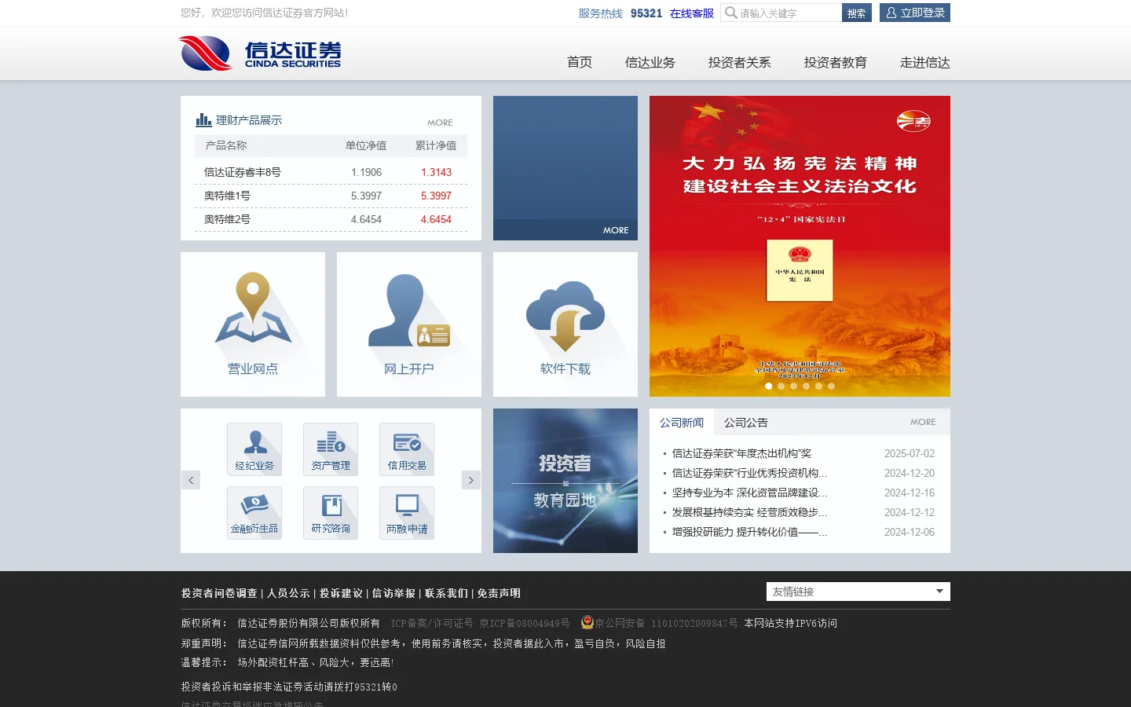
Task: Open the 信达业务 navigation menu item
Action: [650, 62]
